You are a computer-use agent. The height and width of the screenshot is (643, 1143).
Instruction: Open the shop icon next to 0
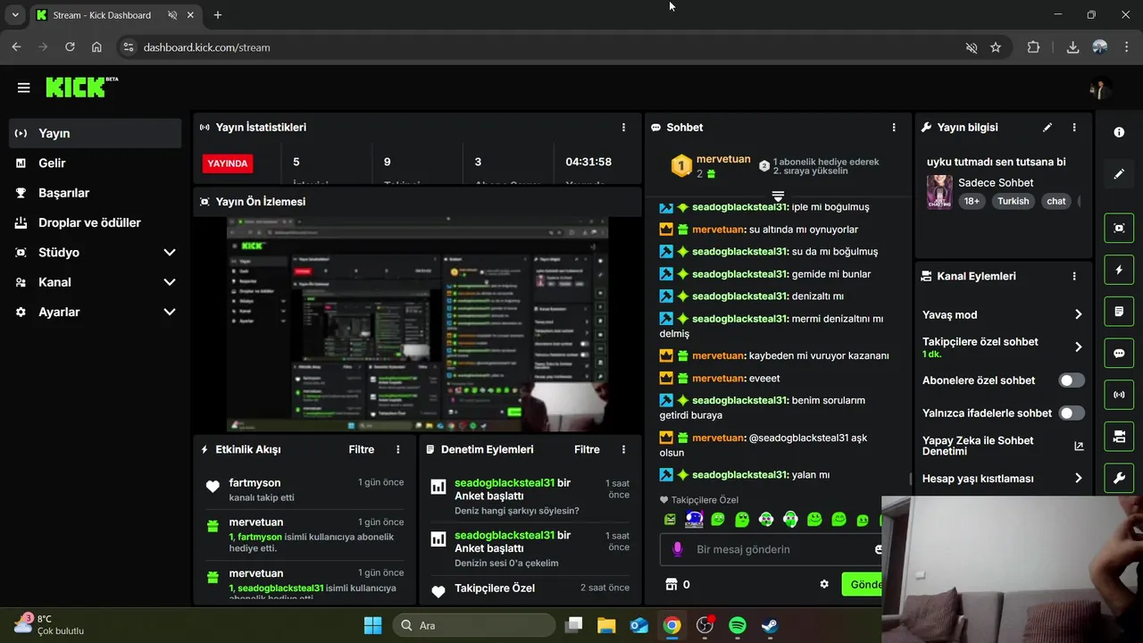672,585
